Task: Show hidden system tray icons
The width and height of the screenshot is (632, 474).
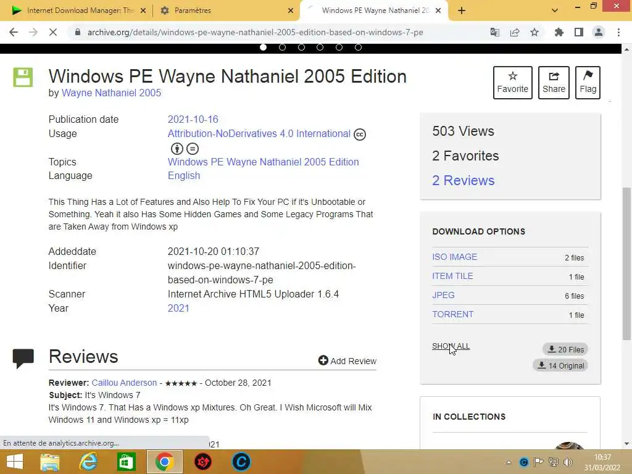Action: [509, 462]
